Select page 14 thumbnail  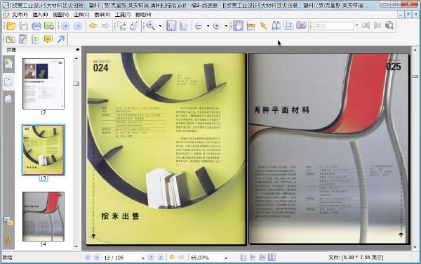coord(44,216)
